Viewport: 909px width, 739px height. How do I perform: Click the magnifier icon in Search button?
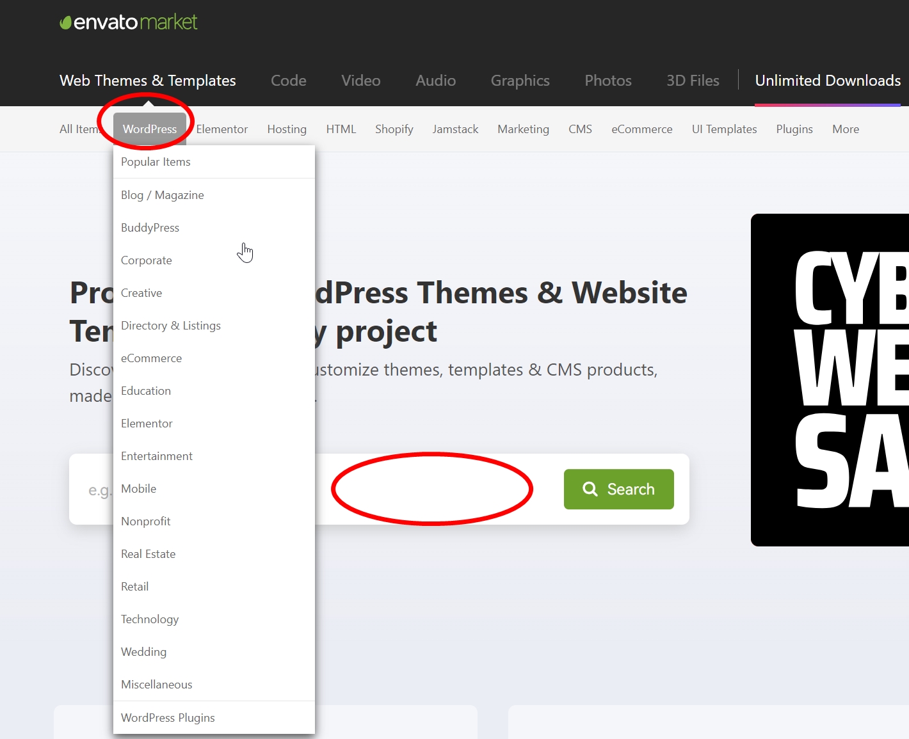(590, 489)
